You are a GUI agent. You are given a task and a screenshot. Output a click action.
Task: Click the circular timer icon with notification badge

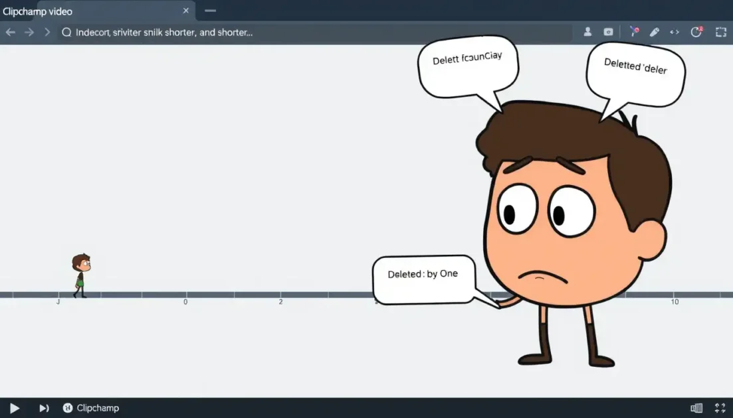[696, 32]
